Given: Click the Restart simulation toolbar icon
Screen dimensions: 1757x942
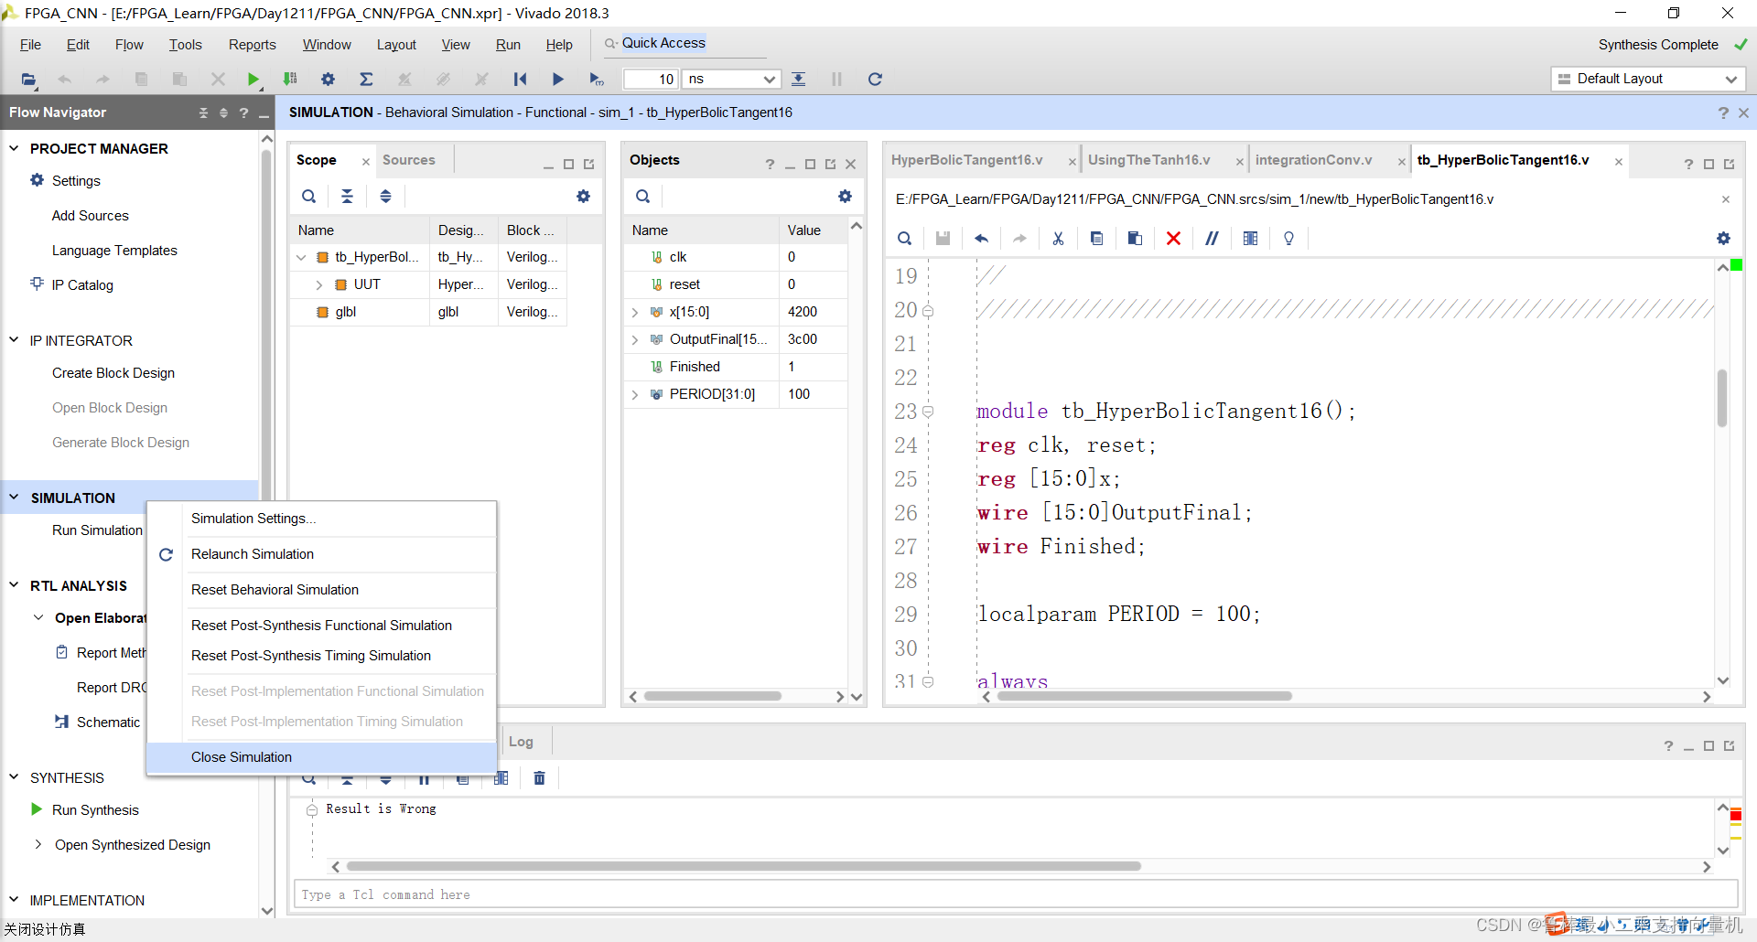Looking at the screenshot, I should (520, 80).
